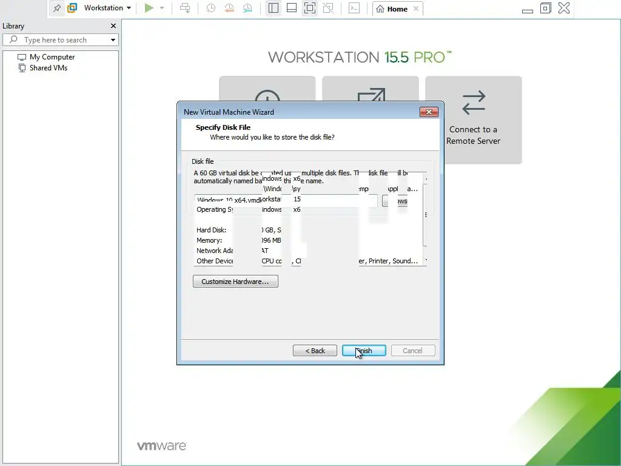Expand the library search dropdown arrow
The image size is (621, 466).
(x=113, y=40)
